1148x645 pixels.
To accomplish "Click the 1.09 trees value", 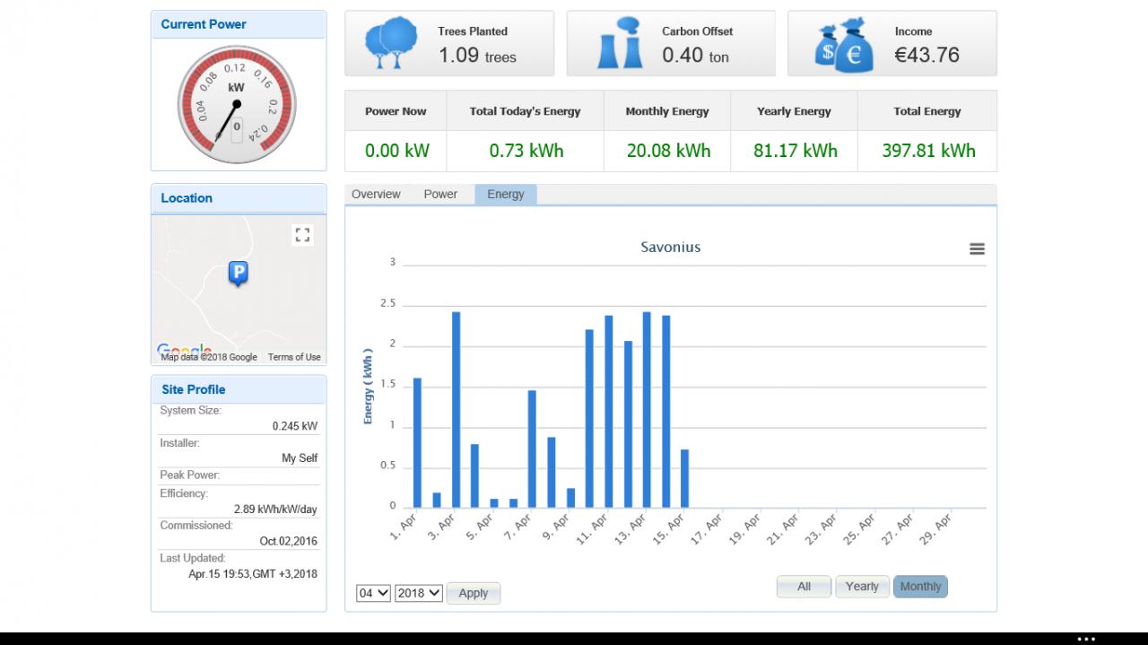I will click(x=477, y=56).
